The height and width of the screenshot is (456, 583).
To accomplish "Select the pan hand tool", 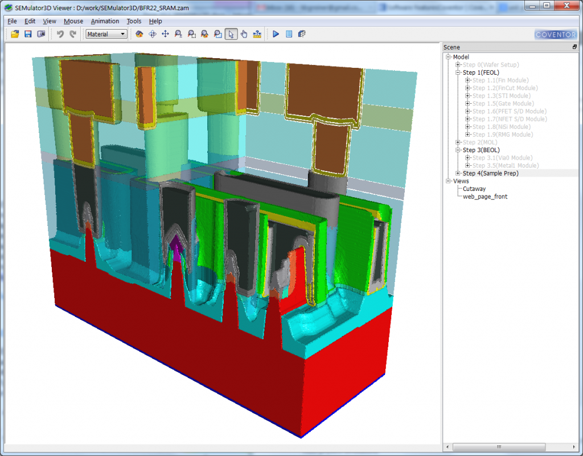I will pos(244,34).
